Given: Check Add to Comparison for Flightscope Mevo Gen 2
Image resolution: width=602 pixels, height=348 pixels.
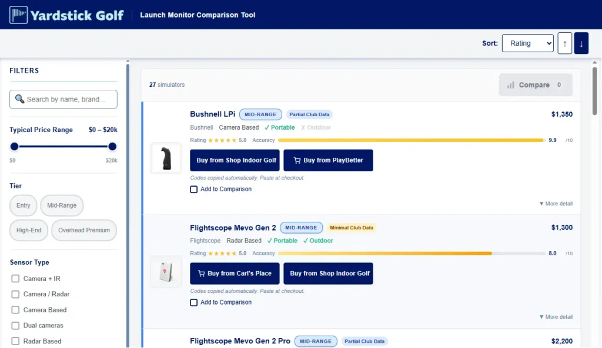Looking at the screenshot, I should coord(194,302).
